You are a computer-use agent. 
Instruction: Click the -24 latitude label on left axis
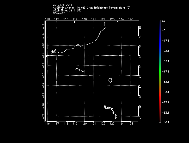pyautogui.click(x=43, y=86)
